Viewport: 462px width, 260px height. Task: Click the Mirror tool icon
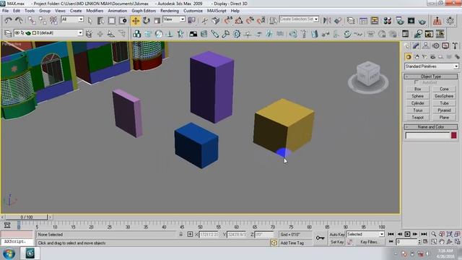click(327, 20)
